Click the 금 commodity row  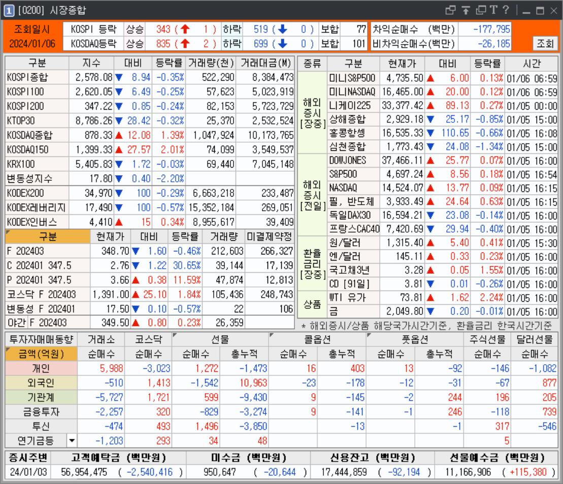pyautogui.click(x=443, y=311)
